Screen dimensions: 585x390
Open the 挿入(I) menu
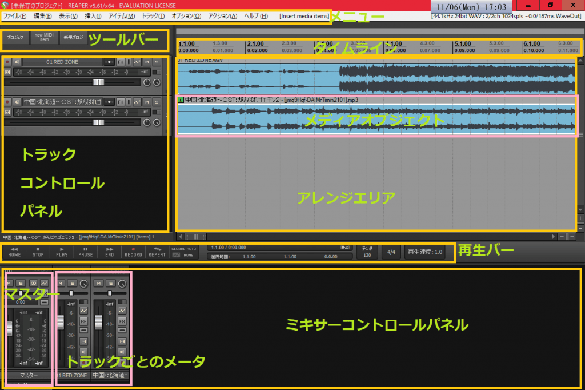tap(93, 16)
